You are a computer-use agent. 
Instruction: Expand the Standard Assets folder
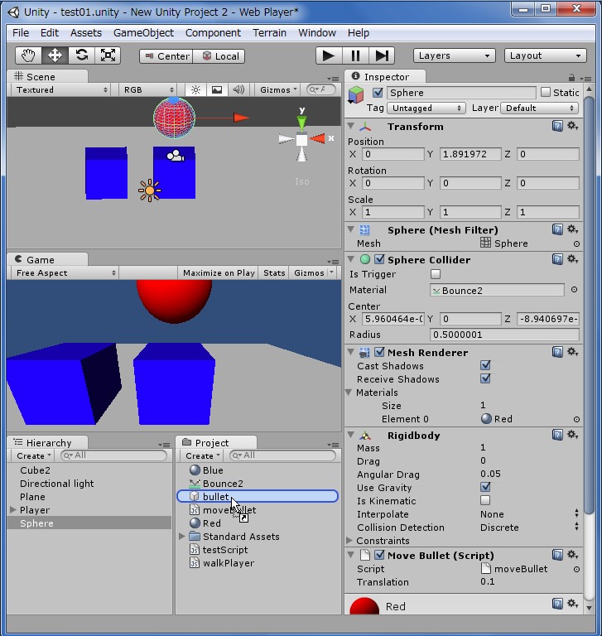pos(183,537)
